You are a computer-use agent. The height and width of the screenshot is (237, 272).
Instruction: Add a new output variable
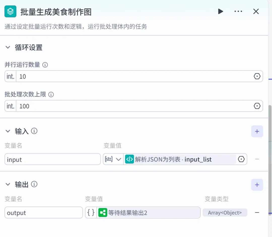[257, 185]
